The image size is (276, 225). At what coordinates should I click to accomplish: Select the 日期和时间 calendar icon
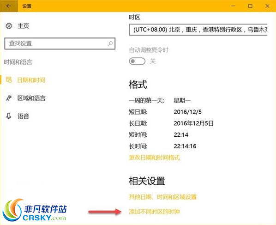[9, 79]
